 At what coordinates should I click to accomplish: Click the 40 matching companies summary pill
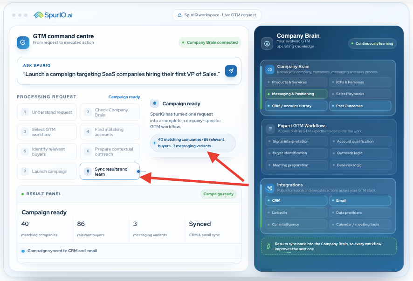[193, 143]
